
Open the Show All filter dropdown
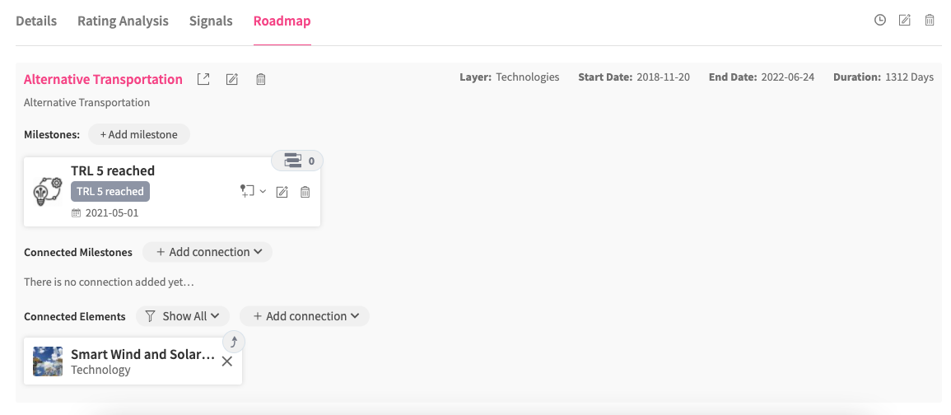pyautogui.click(x=182, y=316)
